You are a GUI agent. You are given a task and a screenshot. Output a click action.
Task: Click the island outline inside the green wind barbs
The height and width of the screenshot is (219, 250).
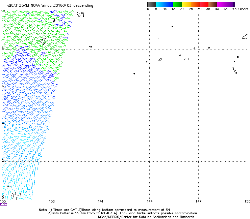tap(43, 41)
